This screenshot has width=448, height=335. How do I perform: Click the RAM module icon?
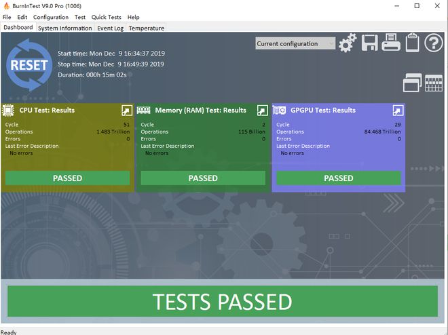[143, 110]
